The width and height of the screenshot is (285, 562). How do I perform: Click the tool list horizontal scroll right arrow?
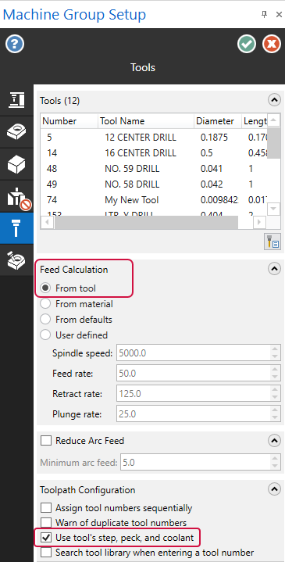[259, 222]
